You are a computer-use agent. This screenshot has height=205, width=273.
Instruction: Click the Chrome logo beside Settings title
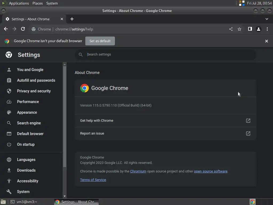tap(9, 55)
